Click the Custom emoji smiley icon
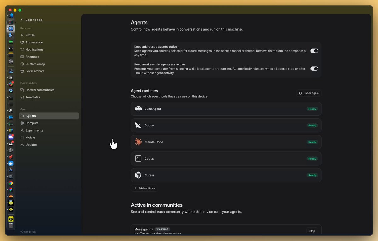 (22, 64)
